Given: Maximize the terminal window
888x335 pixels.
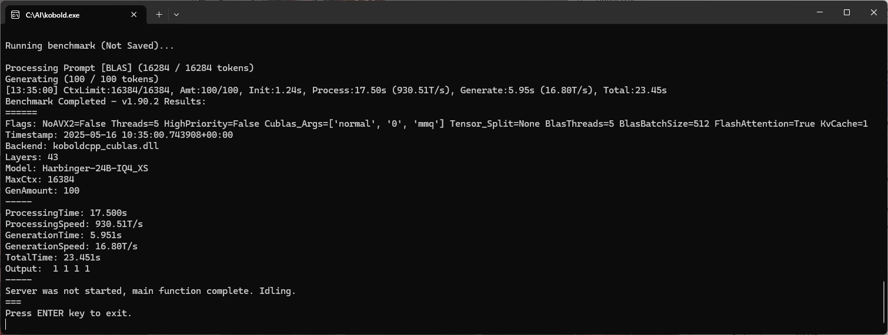Looking at the screenshot, I should pos(847,12).
